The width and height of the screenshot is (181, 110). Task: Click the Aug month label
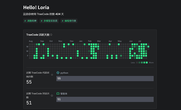(31, 41)
